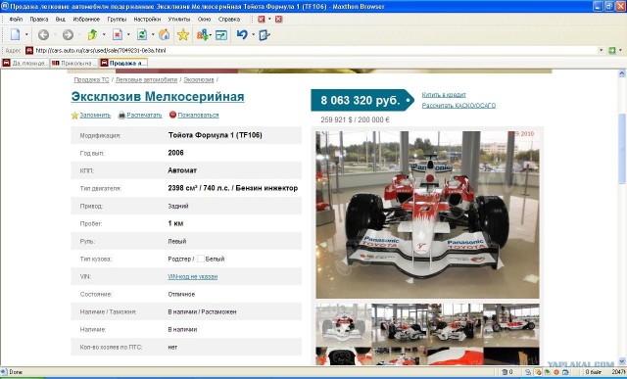
Task: Refresh the page with green arrows icon
Action: coord(142,35)
